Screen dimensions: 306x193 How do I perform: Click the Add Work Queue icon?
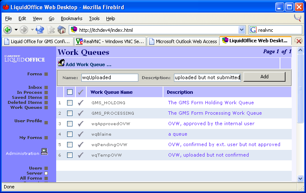[61, 64]
